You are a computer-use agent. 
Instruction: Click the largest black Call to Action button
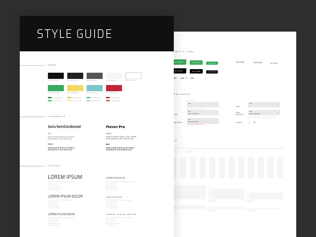(x=180, y=71)
